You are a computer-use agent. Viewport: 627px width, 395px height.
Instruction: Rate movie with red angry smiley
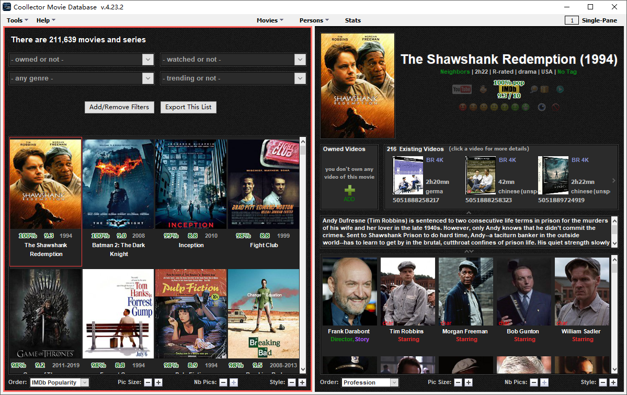click(463, 107)
